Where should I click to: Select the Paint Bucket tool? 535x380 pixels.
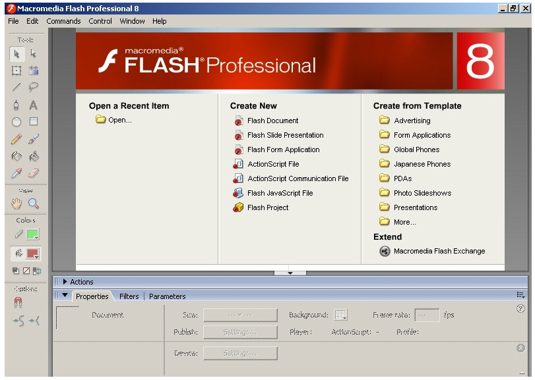point(34,156)
